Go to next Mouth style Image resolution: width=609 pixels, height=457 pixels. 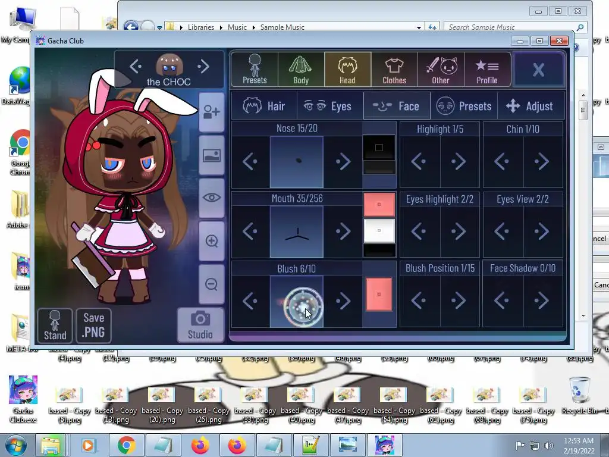coord(343,231)
